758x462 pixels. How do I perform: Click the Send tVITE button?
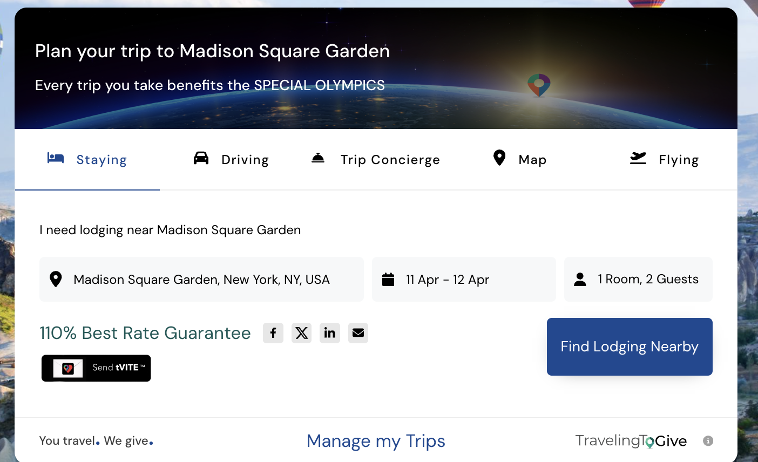click(x=96, y=368)
